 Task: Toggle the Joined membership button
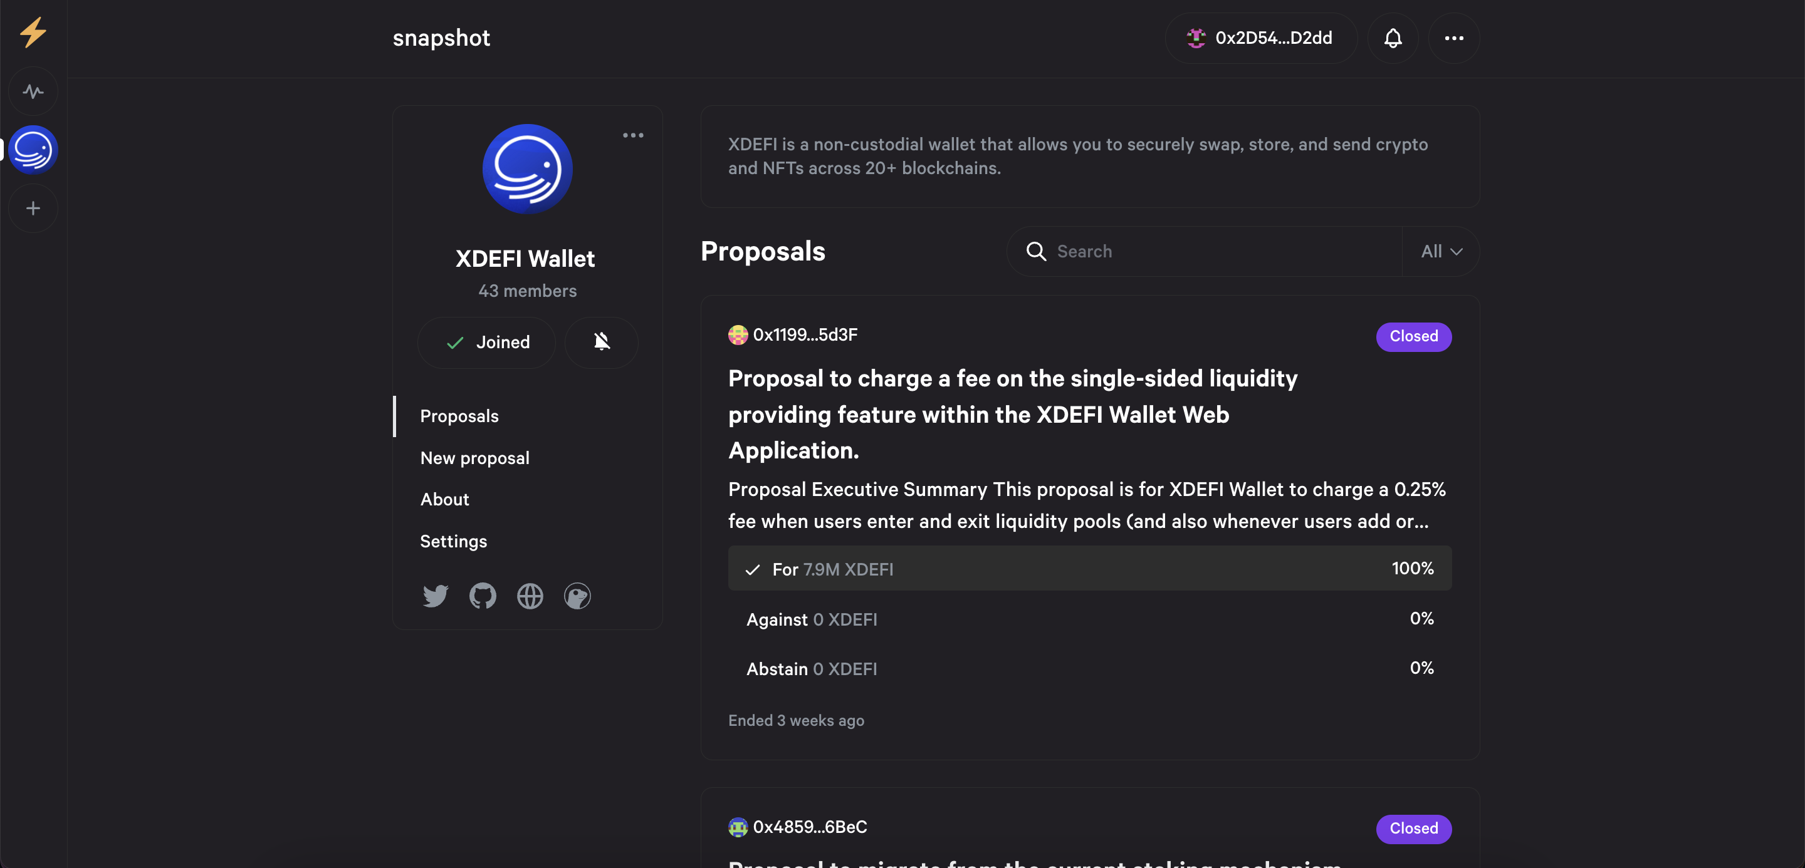click(487, 343)
